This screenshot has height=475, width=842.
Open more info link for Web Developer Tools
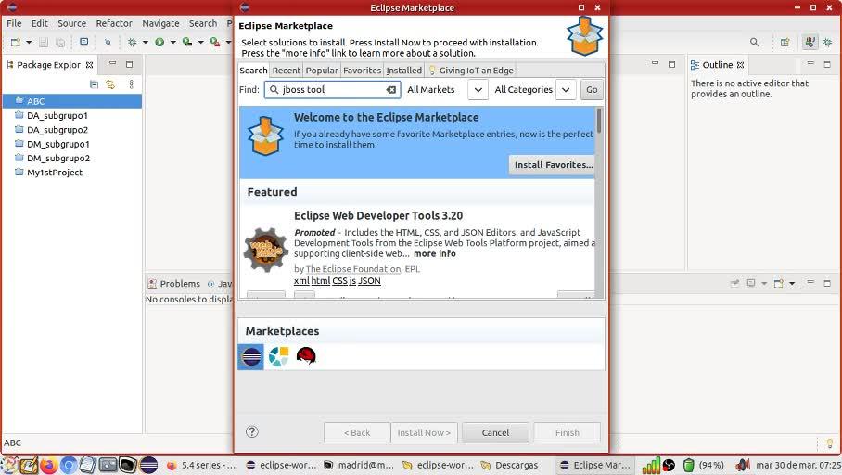[x=434, y=253]
